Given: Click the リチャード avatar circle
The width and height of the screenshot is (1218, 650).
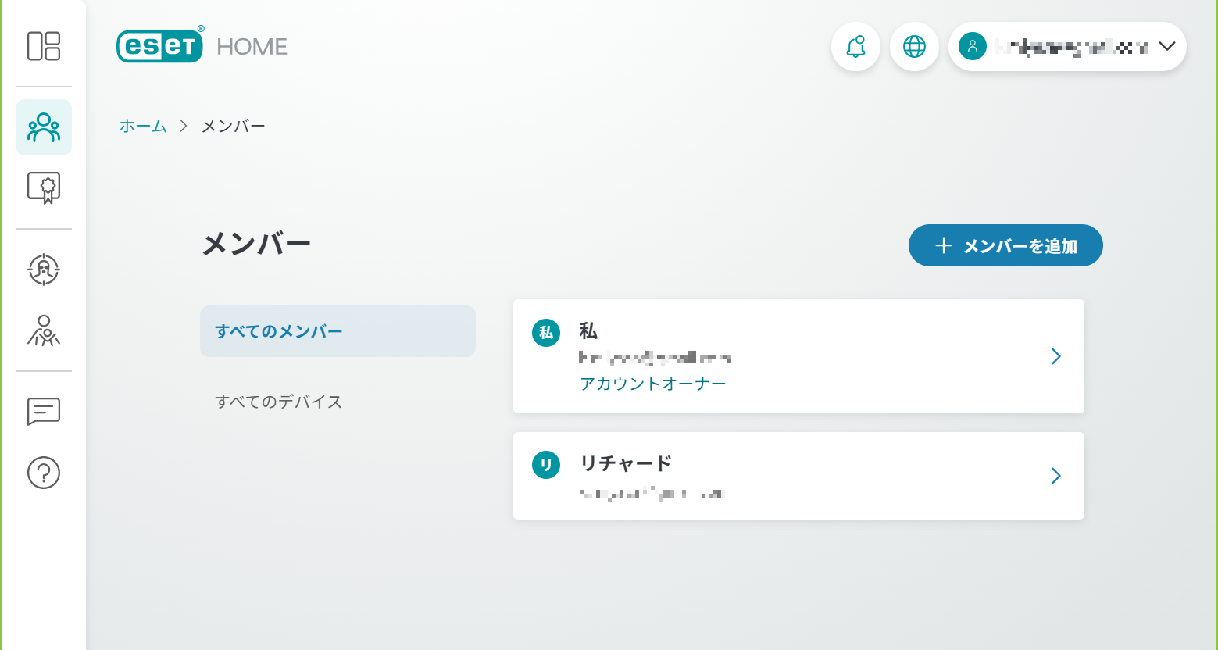Looking at the screenshot, I should (546, 466).
